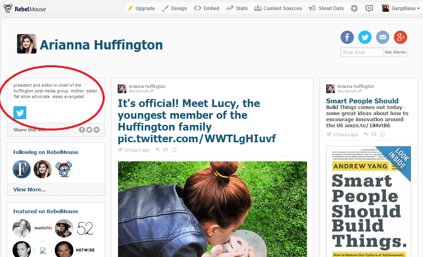Reply to the Lucy post
Screen dimensions: 423x257
click(157, 150)
